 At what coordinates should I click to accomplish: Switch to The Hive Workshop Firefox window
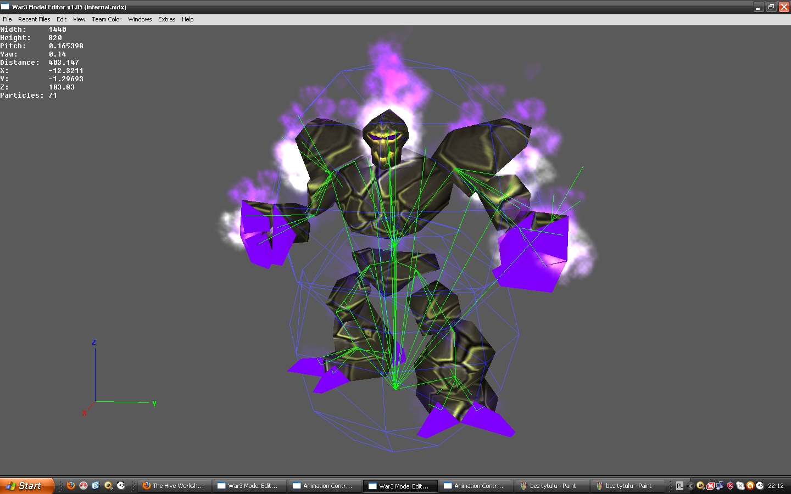(175, 486)
